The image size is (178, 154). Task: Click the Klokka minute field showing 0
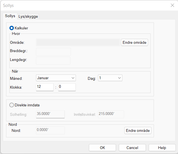coord(67,87)
